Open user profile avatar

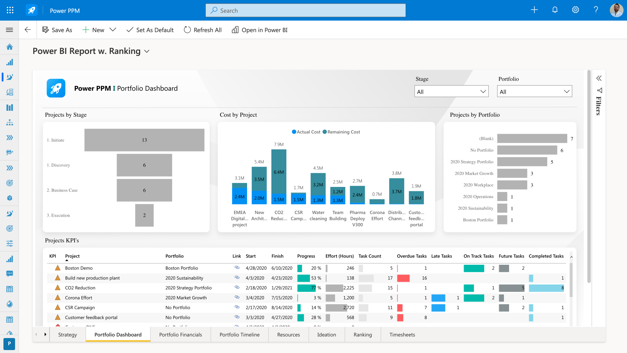[617, 10]
